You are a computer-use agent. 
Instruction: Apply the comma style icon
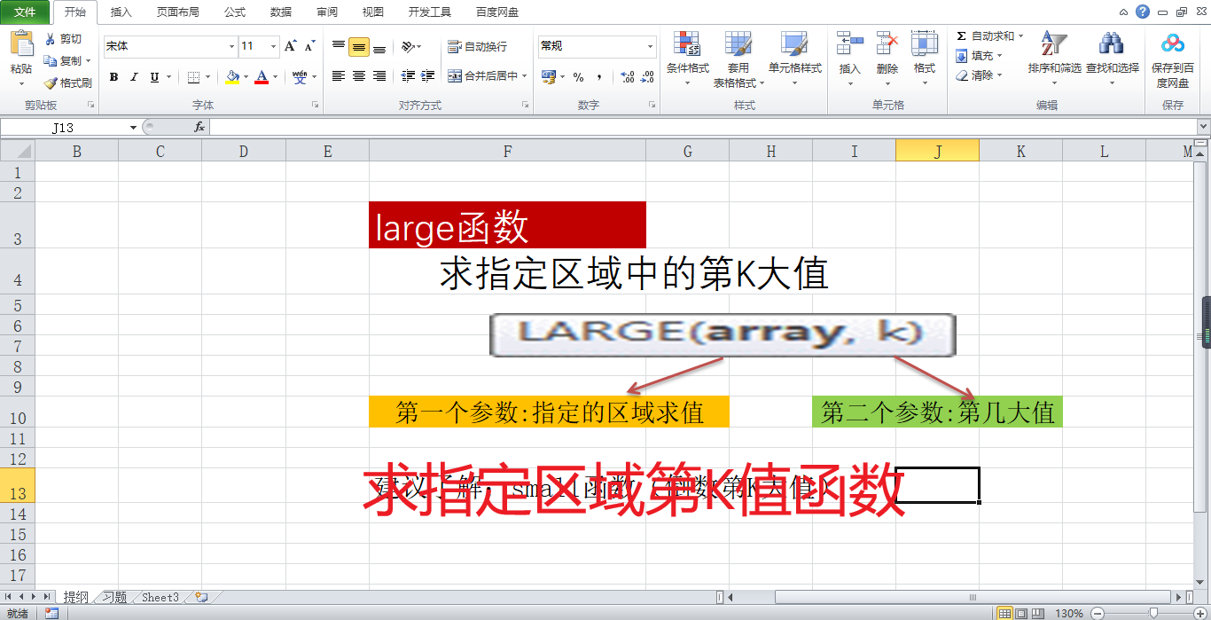point(599,77)
